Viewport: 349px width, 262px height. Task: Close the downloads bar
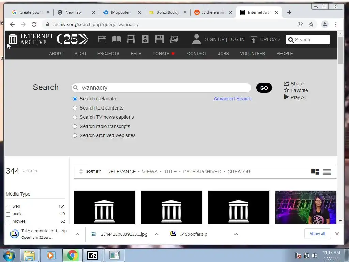337,234
